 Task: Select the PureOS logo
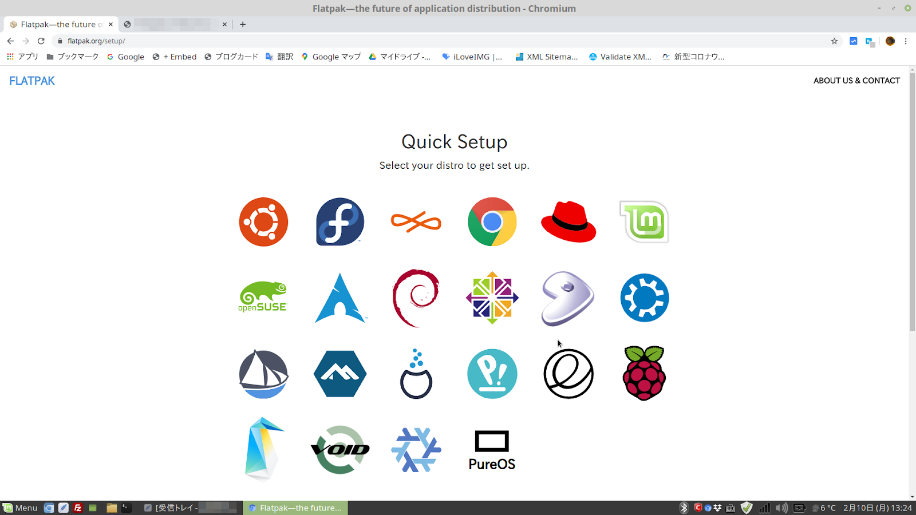click(492, 450)
